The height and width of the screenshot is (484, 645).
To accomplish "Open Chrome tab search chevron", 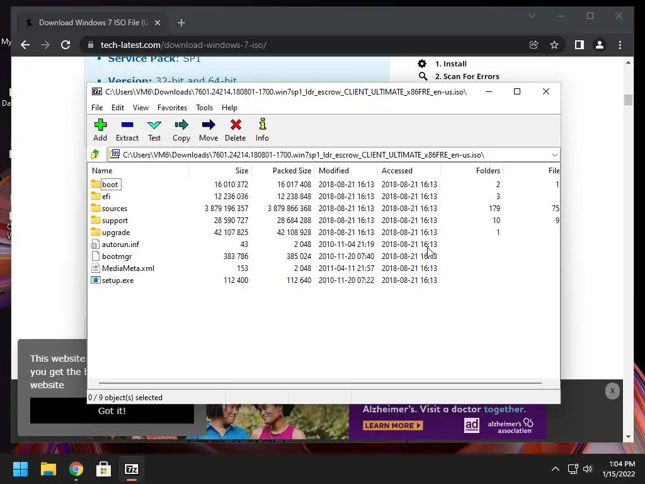I will point(532,16).
